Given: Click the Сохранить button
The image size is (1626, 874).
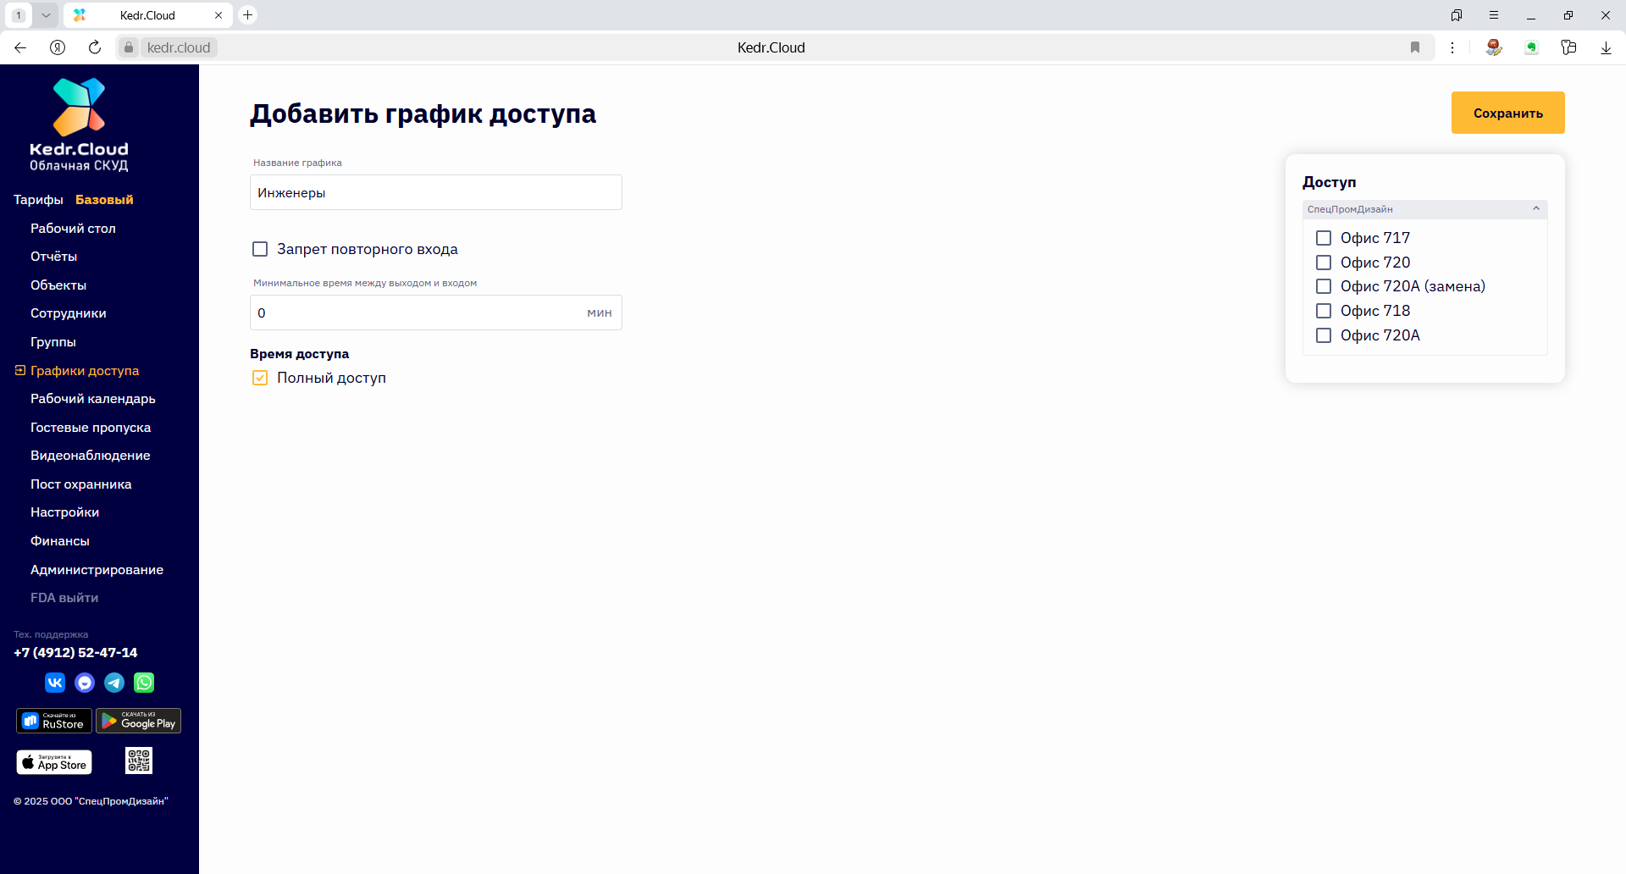Looking at the screenshot, I should (x=1507, y=113).
